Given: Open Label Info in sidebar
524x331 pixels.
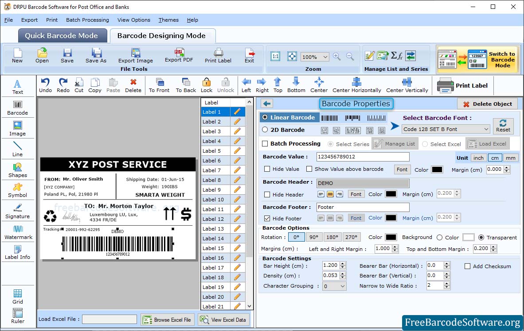Looking at the screenshot, I should [x=18, y=253].
